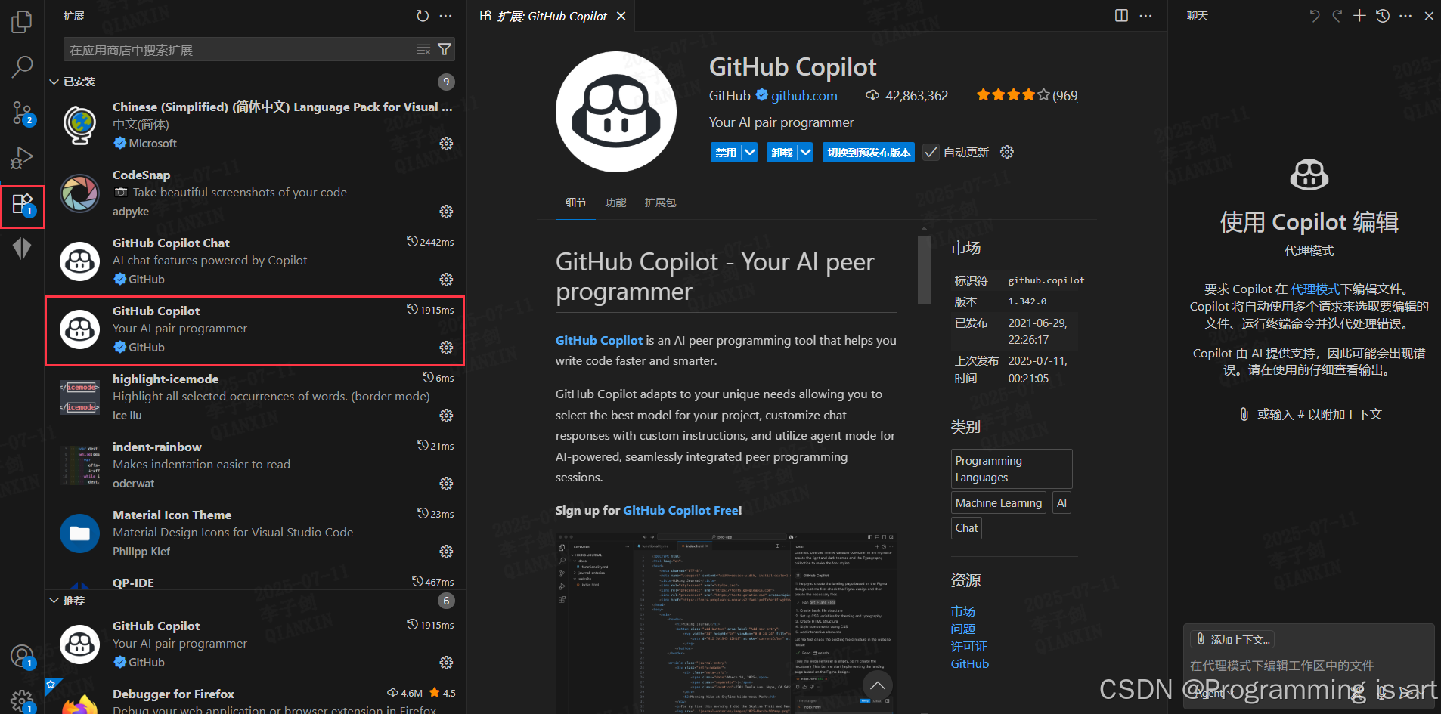Screen dimensions: 1441x714
Task: Open settings gear for highlight-icemode
Action: point(446,416)
